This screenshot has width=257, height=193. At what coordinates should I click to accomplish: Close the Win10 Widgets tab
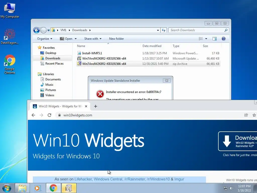[86, 106]
